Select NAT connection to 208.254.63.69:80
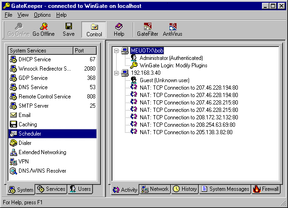Screen dimensions: 288x208 [187, 125]
